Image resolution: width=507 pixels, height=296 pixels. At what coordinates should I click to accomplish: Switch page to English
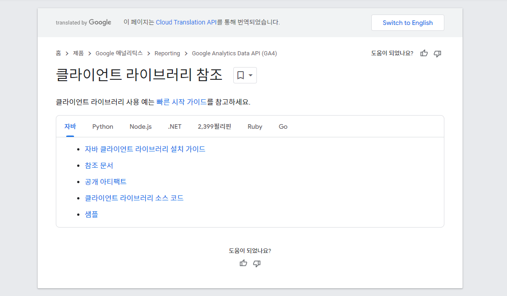pos(408,23)
